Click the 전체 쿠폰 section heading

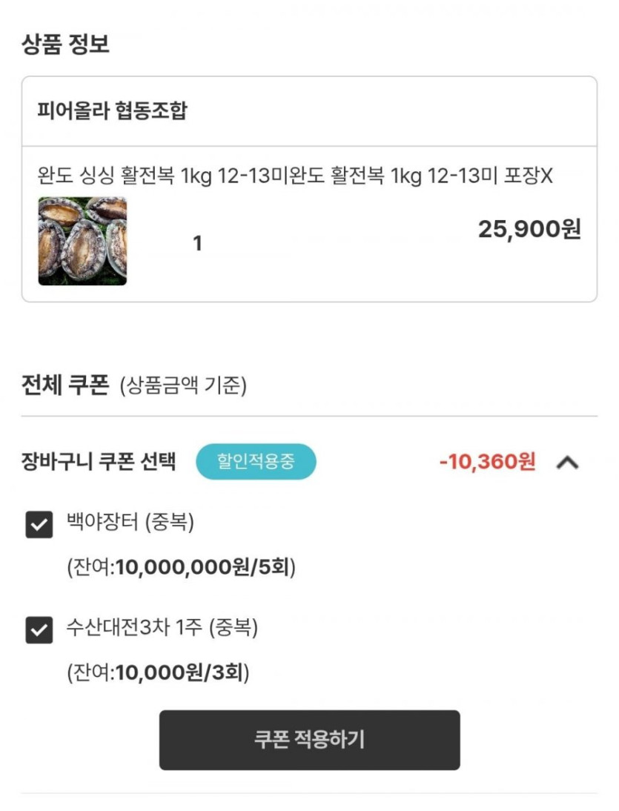(x=65, y=385)
